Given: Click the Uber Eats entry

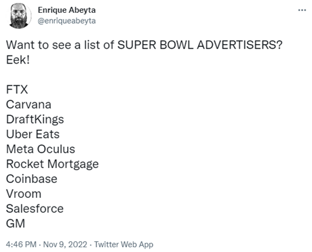Looking at the screenshot, I should click(x=33, y=134).
